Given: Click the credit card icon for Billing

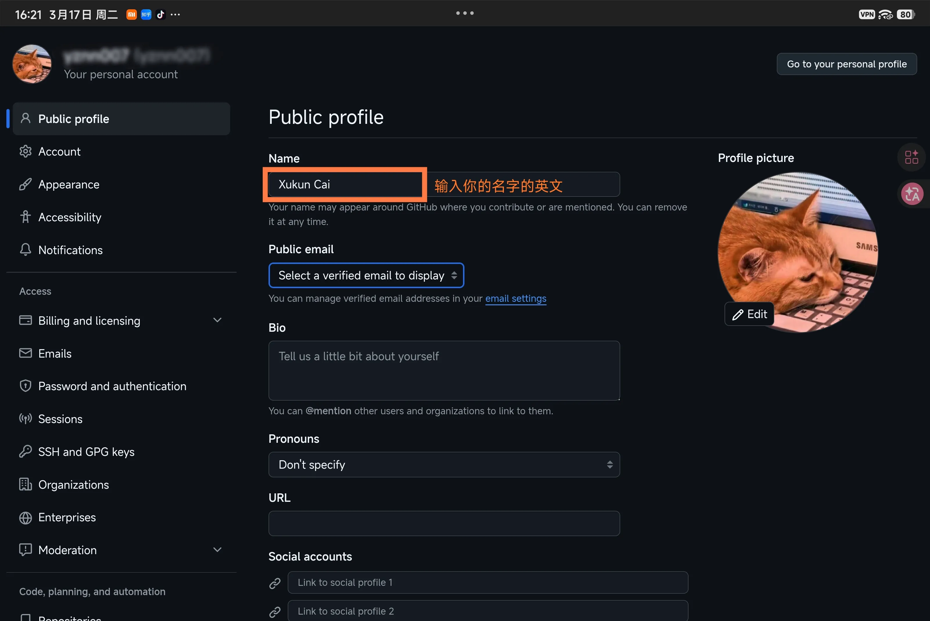Looking at the screenshot, I should pyautogui.click(x=25, y=320).
